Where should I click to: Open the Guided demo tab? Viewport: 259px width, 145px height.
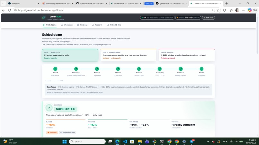(50, 25)
